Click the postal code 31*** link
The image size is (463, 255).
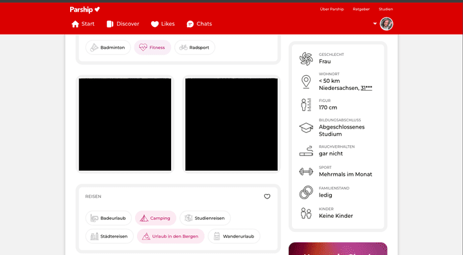(367, 88)
